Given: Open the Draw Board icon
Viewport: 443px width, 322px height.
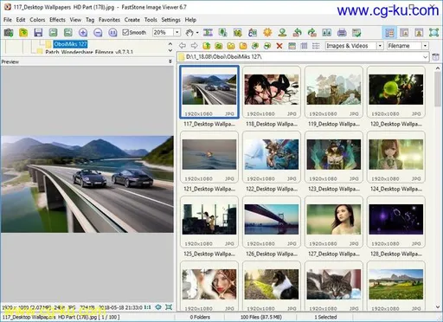Looking at the screenshot, I should point(253,32).
